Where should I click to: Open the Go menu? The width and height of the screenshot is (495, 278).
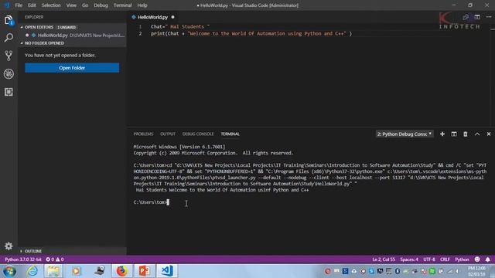click(85, 5)
